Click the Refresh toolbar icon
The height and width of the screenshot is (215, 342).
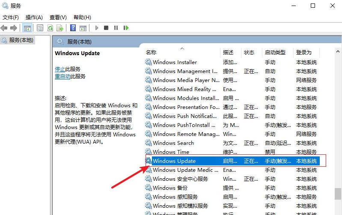click(x=51, y=28)
